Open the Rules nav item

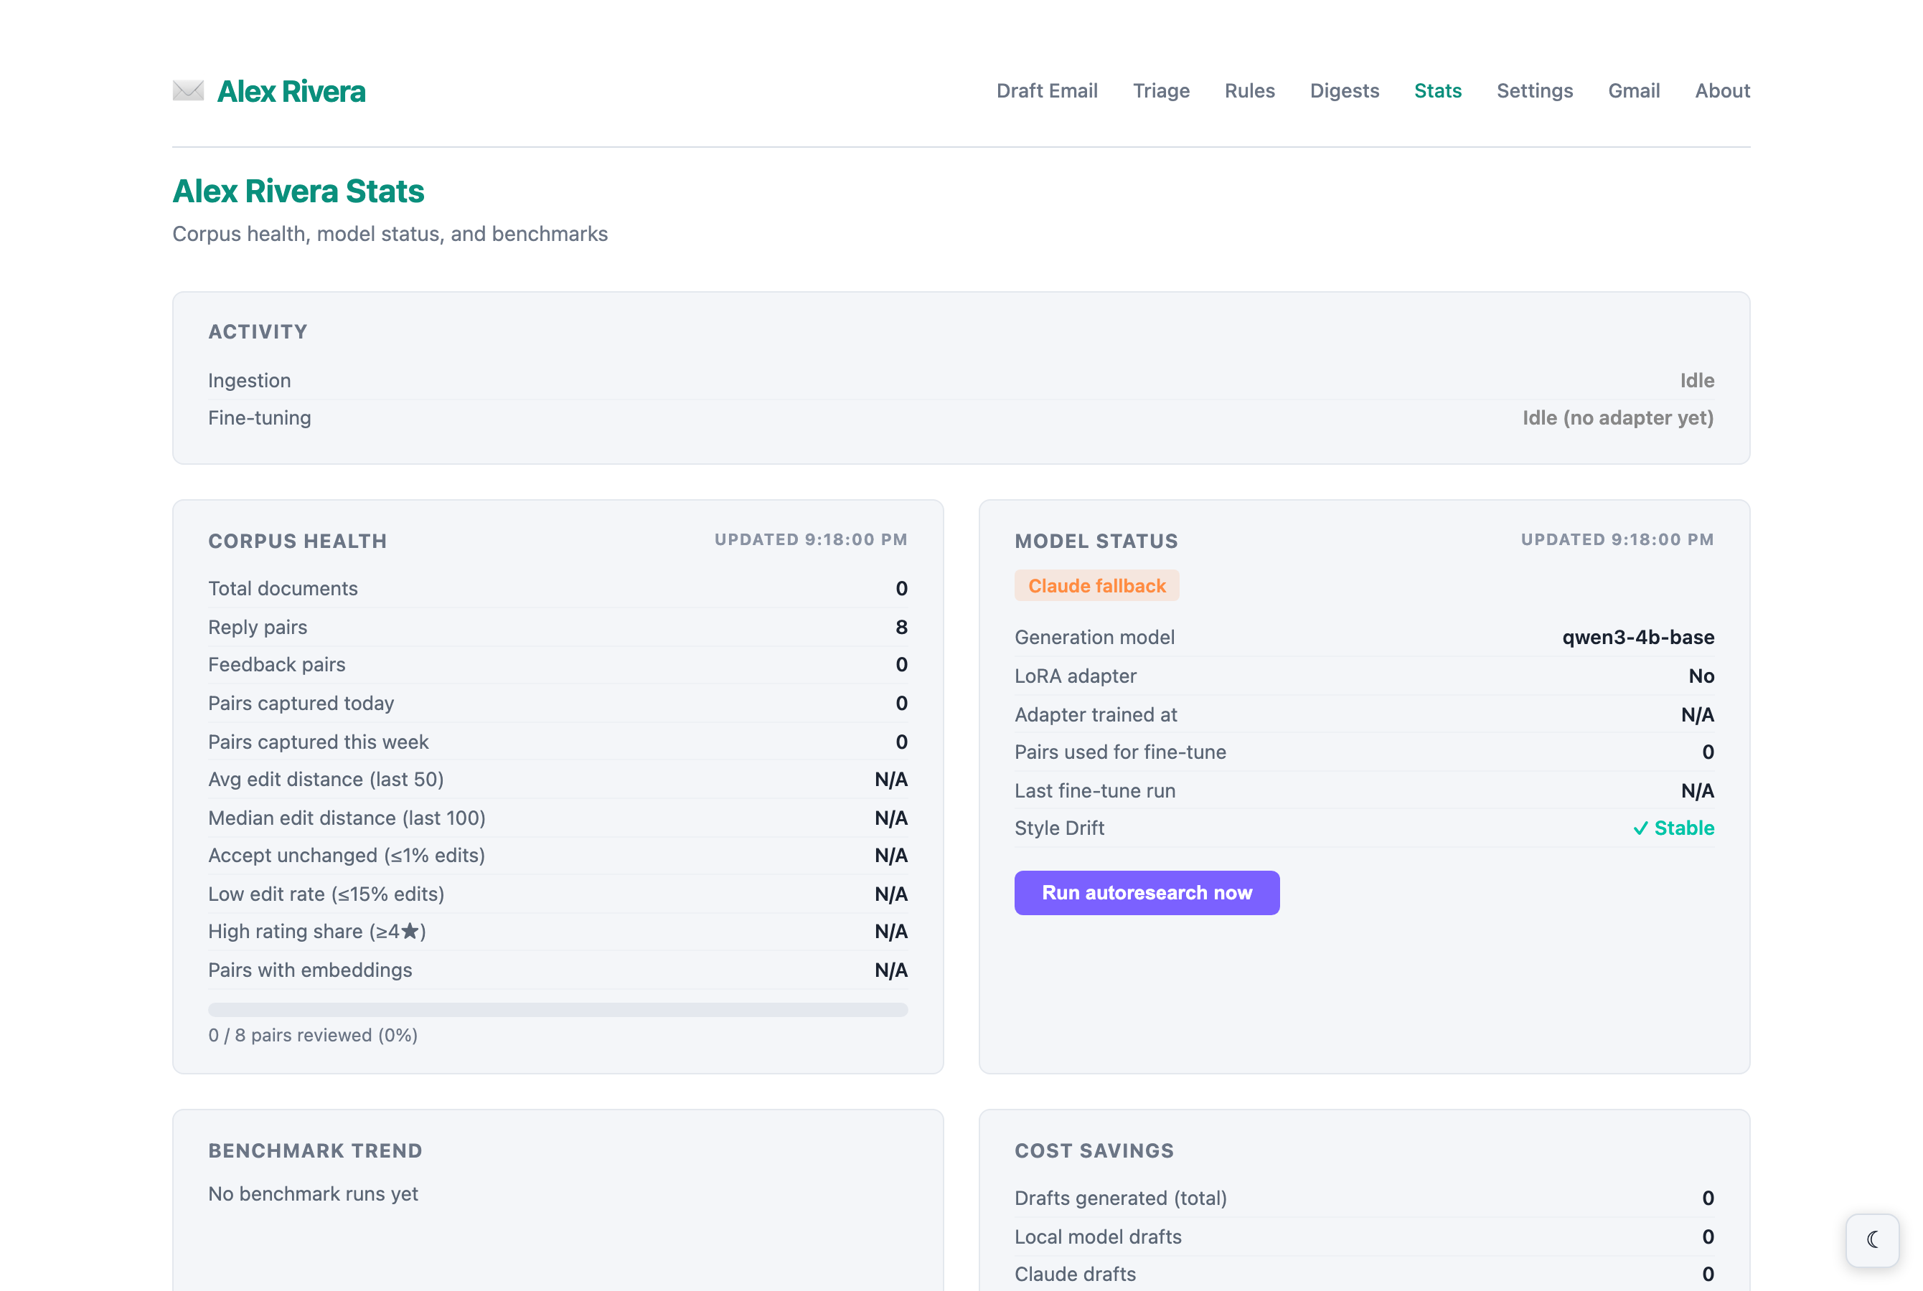pyautogui.click(x=1249, y=90)
